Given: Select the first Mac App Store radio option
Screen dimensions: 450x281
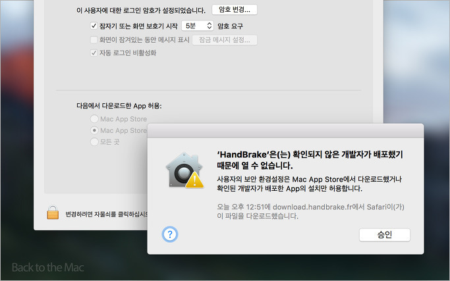Looking at the screenshot, I should pyautogui.click(x=94, y=118).
